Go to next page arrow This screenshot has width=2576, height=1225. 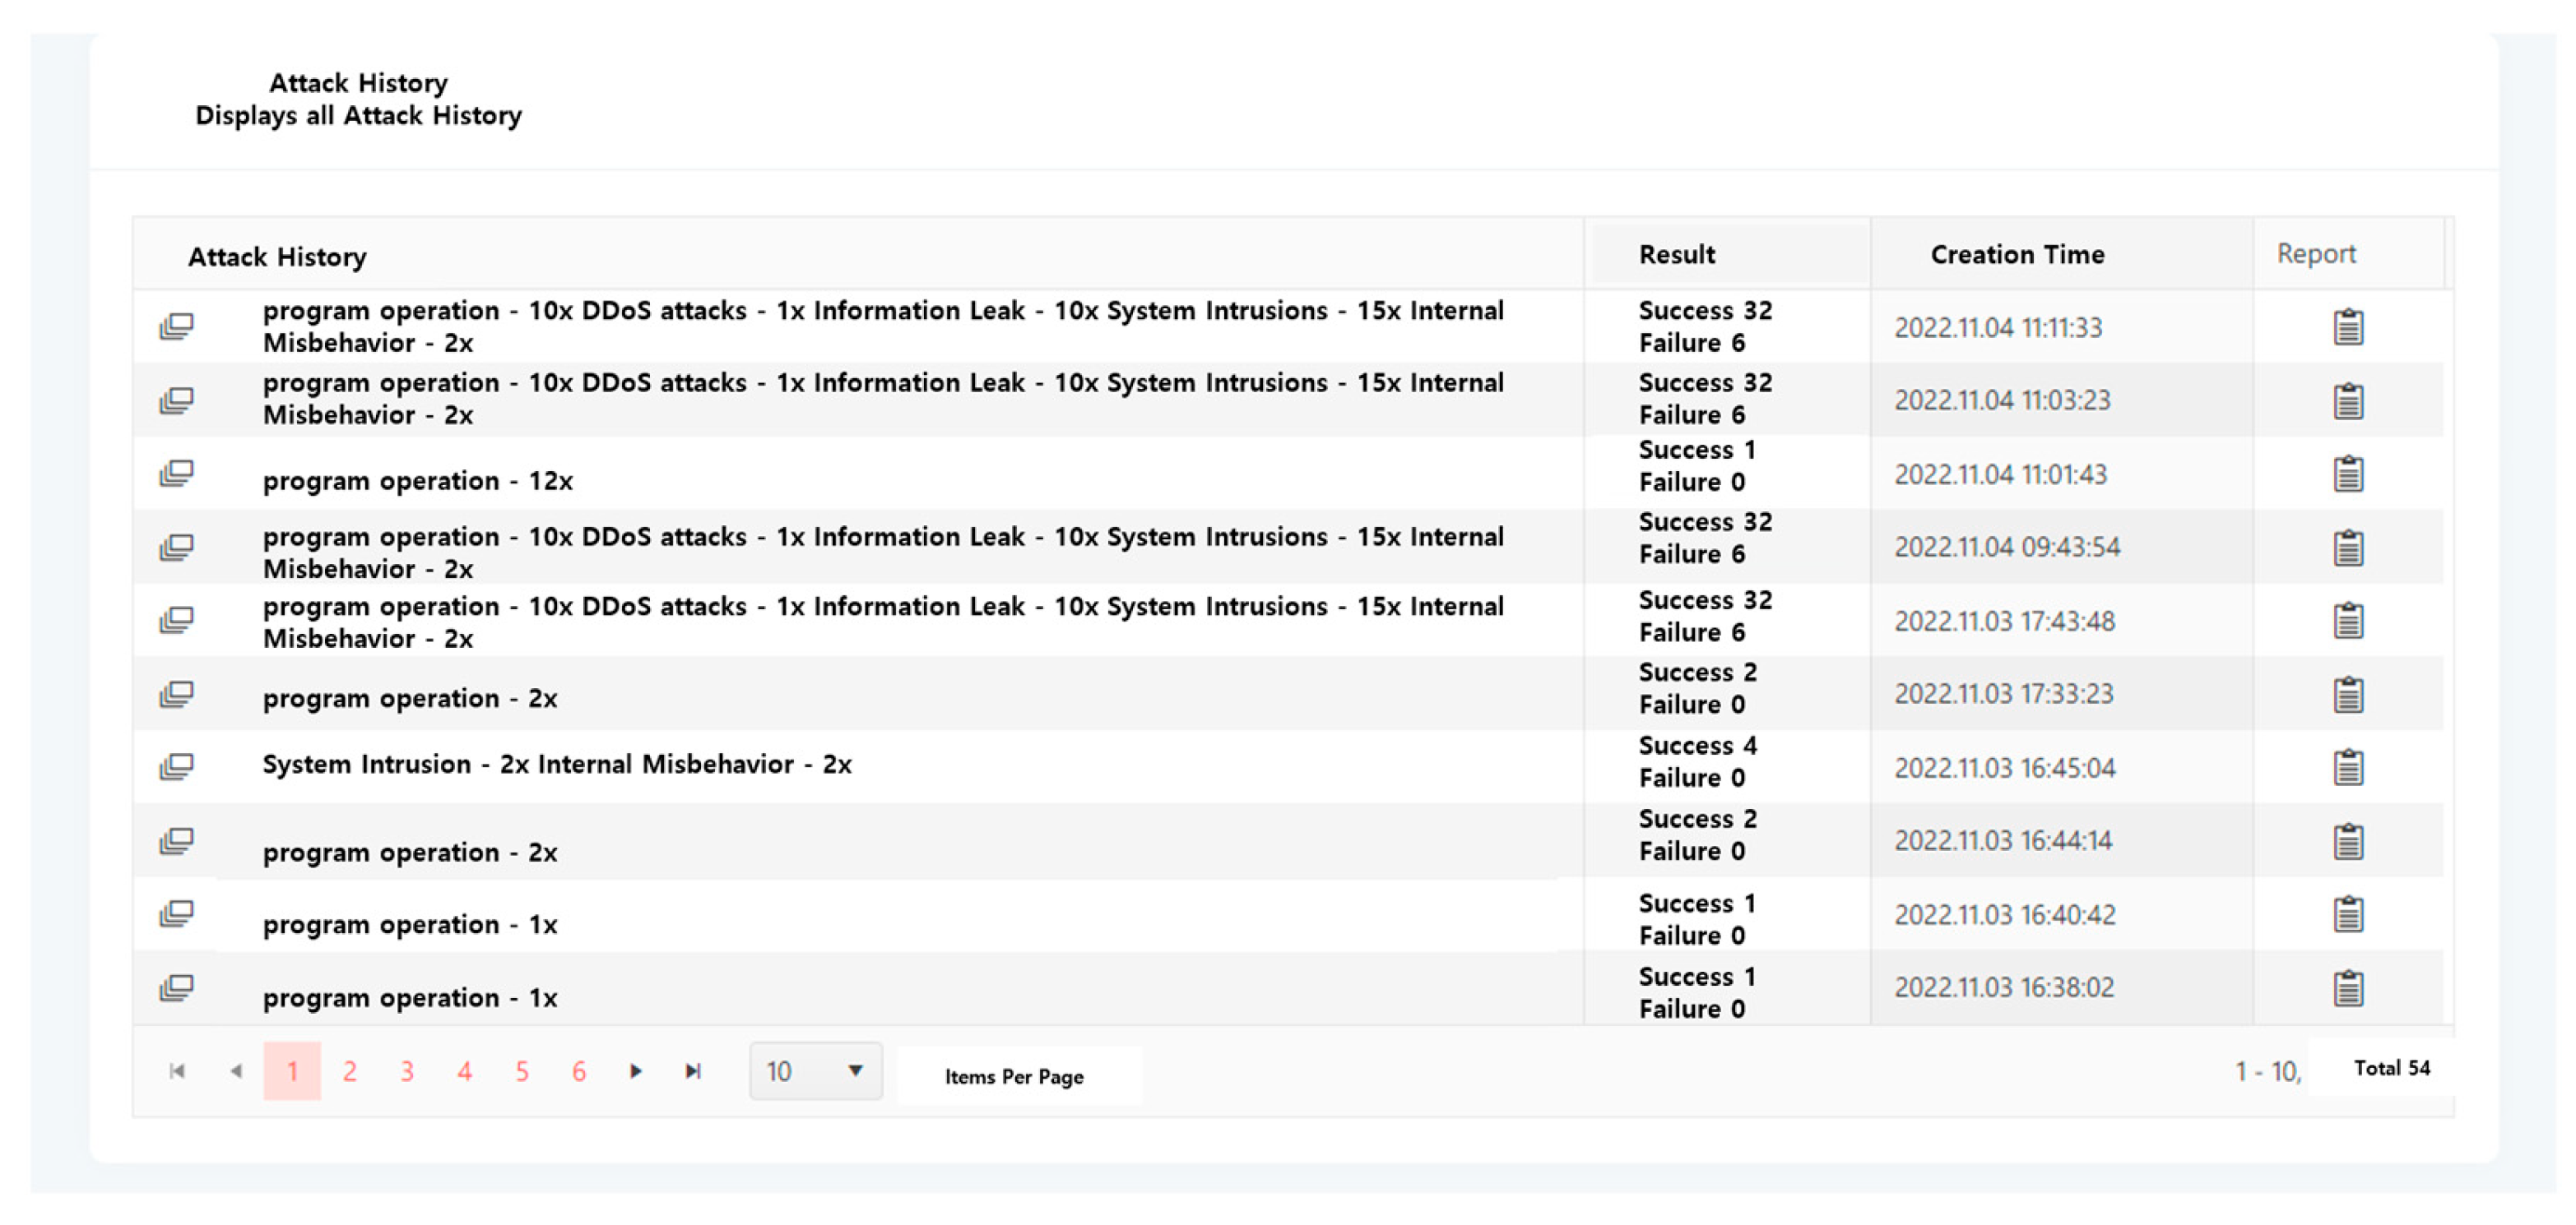point(635,1071)
